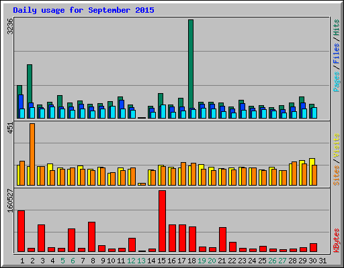Screen dimensions: 344x268
Task: Click the x-axis day label '22'
Action: (232, 261)
